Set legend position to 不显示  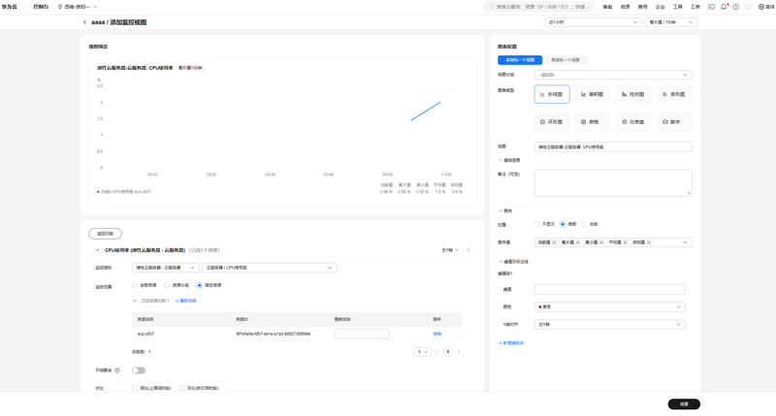point(537,224)
